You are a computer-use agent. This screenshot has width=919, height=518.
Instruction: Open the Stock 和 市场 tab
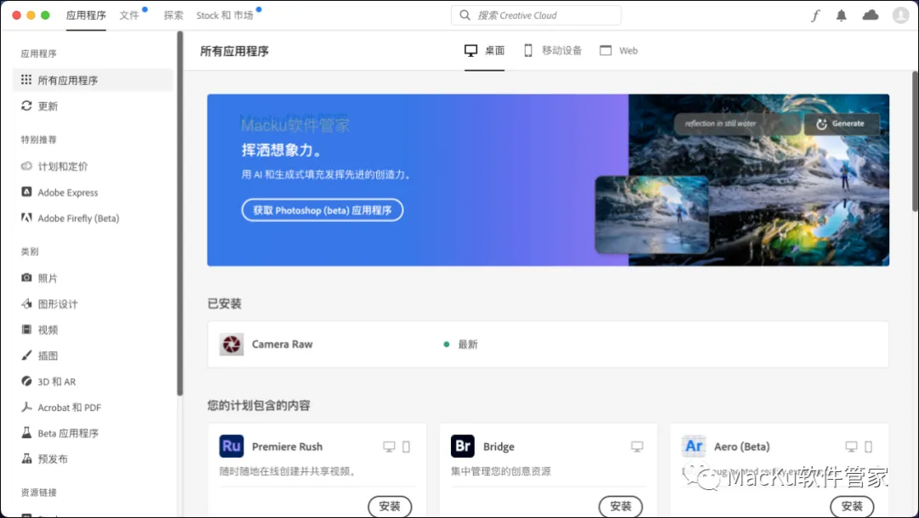pyautogui.click(x=225, y=15)
